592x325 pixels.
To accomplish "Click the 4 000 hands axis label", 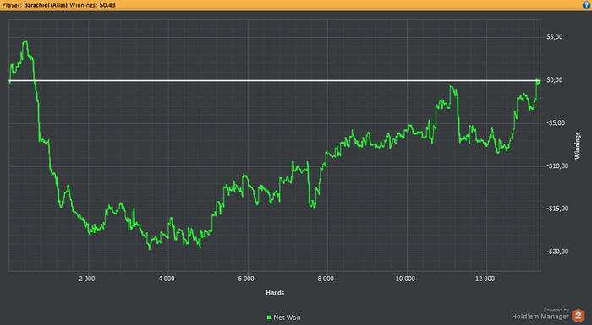I will point(167,279).
